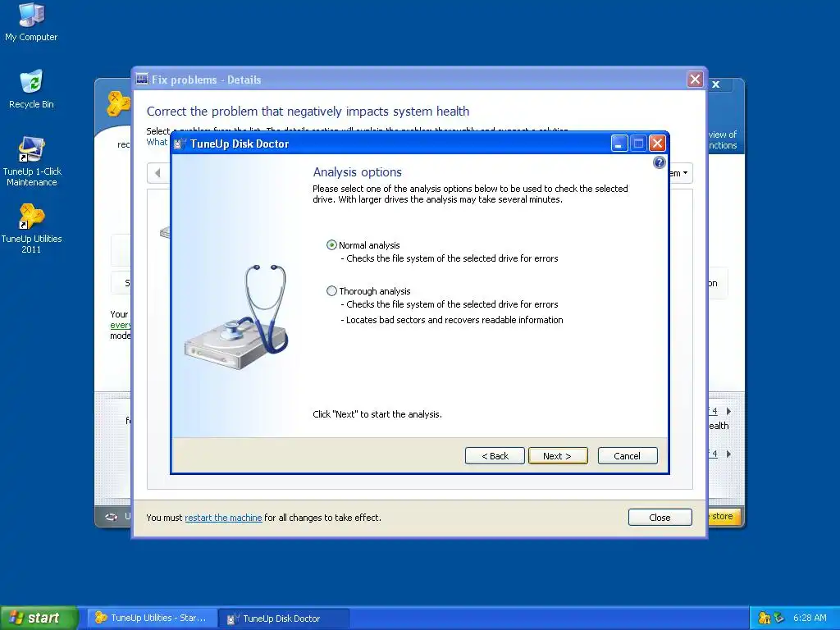Click text 'Locates bad sectors and recovers readable information'
Screen dimensions: 840x630
(x=454, y=320)
